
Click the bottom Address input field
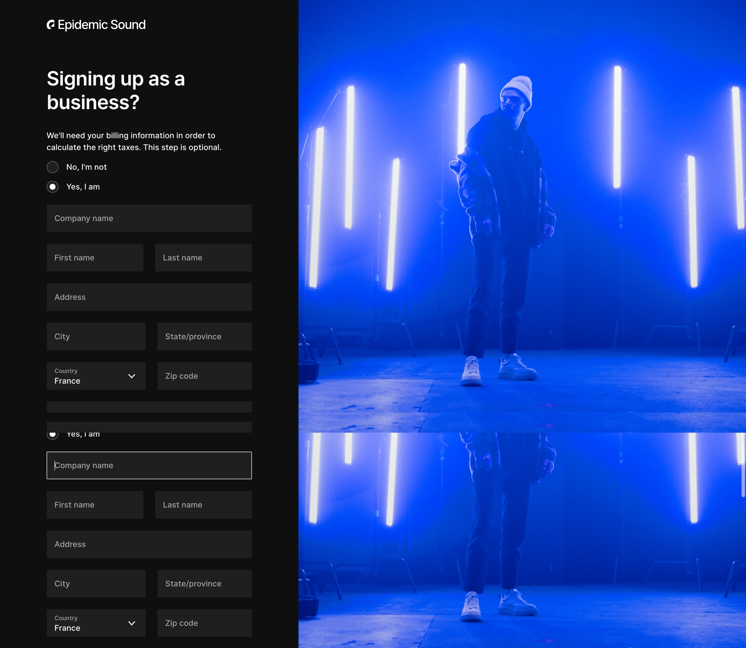coord(149,544)
